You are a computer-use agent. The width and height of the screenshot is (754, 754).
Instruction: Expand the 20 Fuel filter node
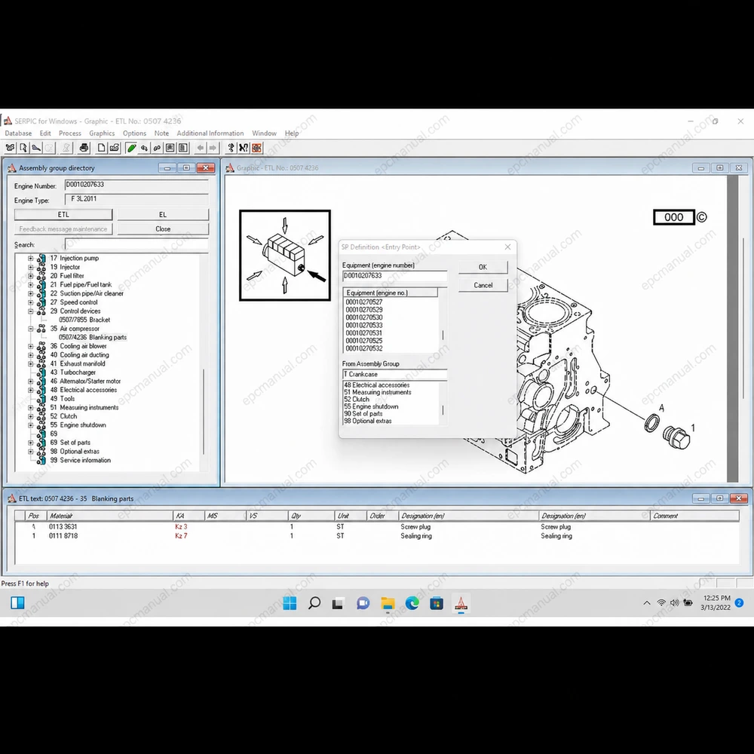pyautogui.click(x=31, y=276)
